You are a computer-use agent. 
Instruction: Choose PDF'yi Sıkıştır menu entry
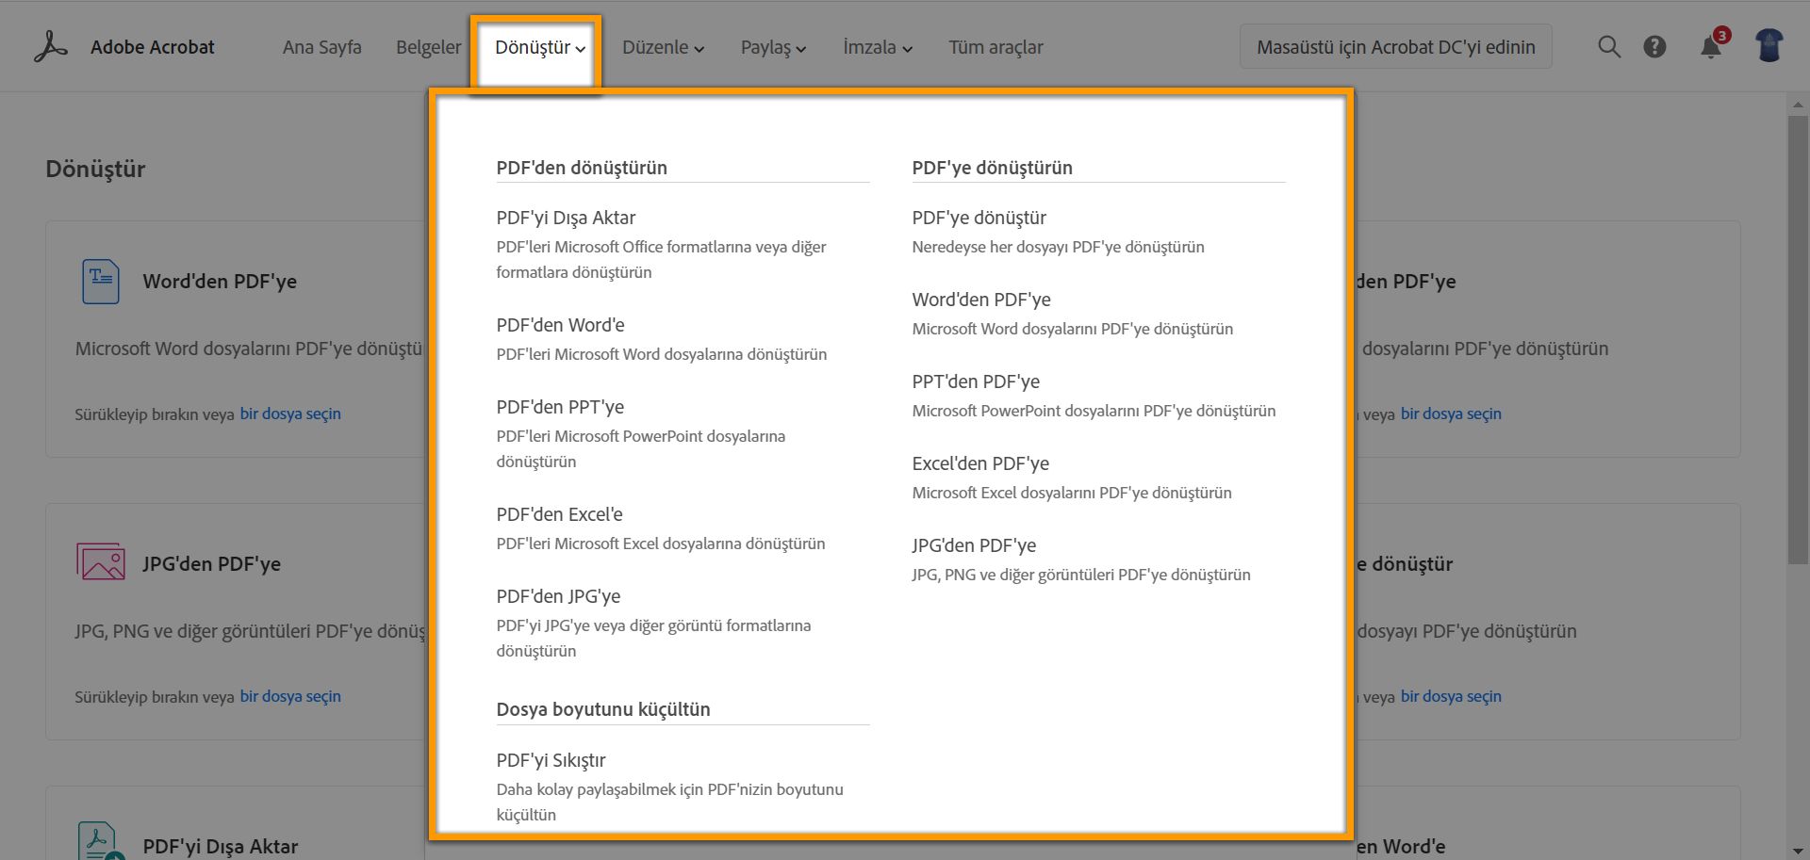pyautogui.click(x=551, y=761)
